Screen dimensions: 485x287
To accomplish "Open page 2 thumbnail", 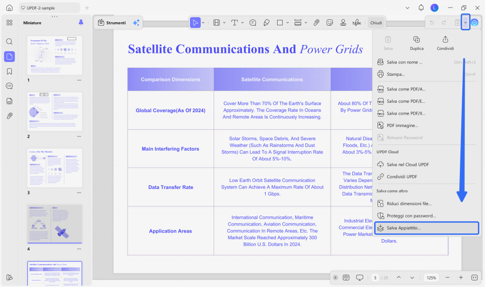I will pyautogui.click(x=55, y=112).
